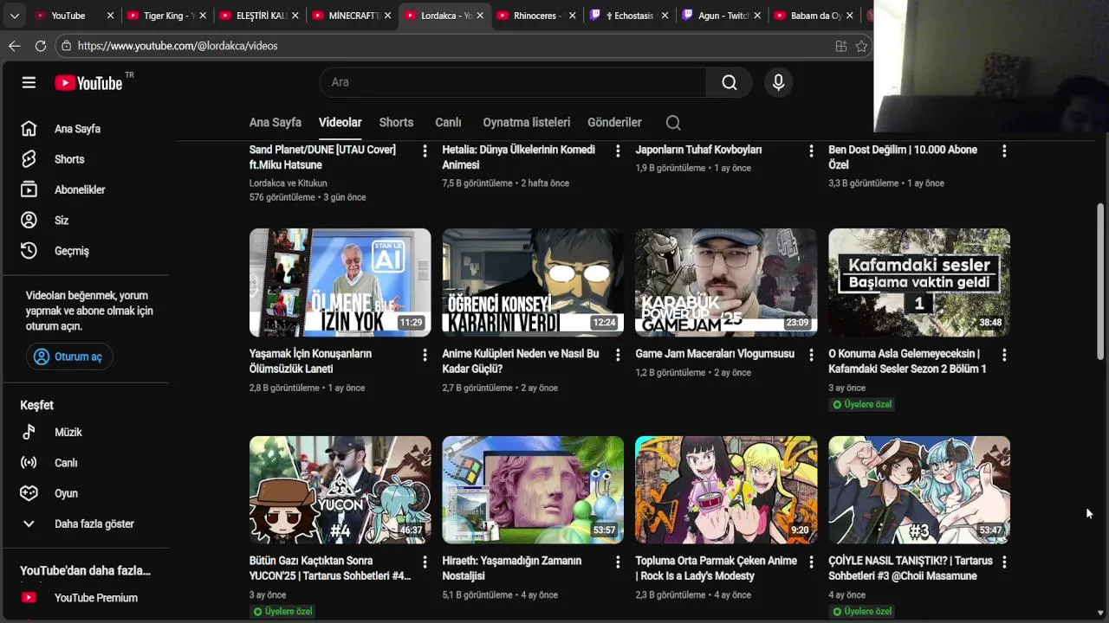
Task: Open options for Bütün Gazı Kaçtıktan Sonra video
Action: click(425, 562)
